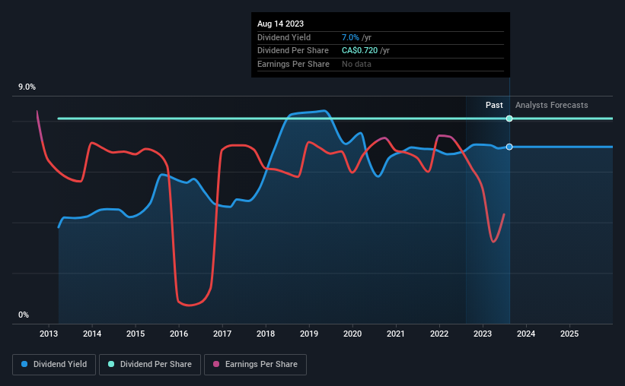This screenshot has height=386, width=625.
Task: Click the 2021 x-axis label
Action: pyautogui.click(x=396, y=334)
